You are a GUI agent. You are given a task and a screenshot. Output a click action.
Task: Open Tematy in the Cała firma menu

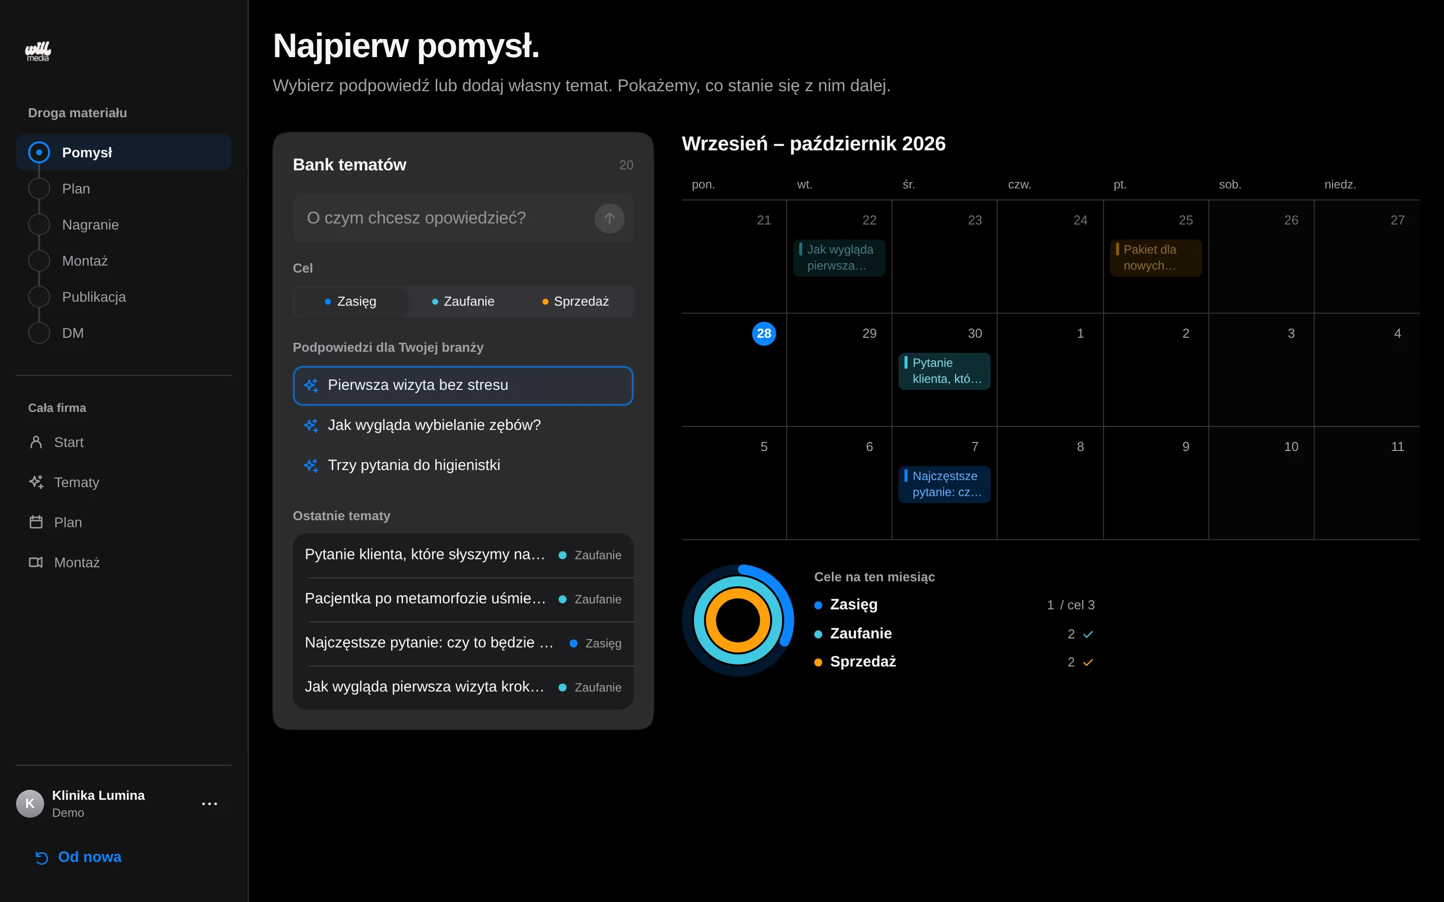(123, 482)
